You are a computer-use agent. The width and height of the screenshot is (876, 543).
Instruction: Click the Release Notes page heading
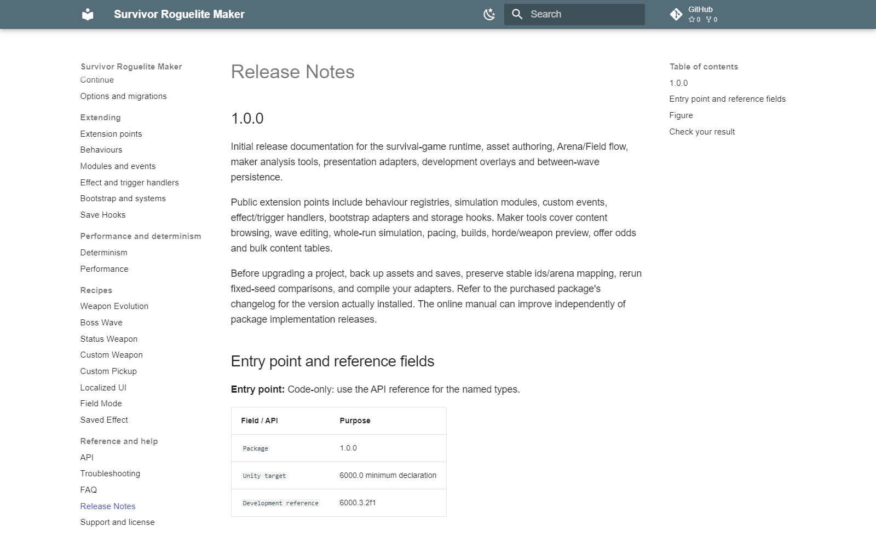(x=292, y=72)
